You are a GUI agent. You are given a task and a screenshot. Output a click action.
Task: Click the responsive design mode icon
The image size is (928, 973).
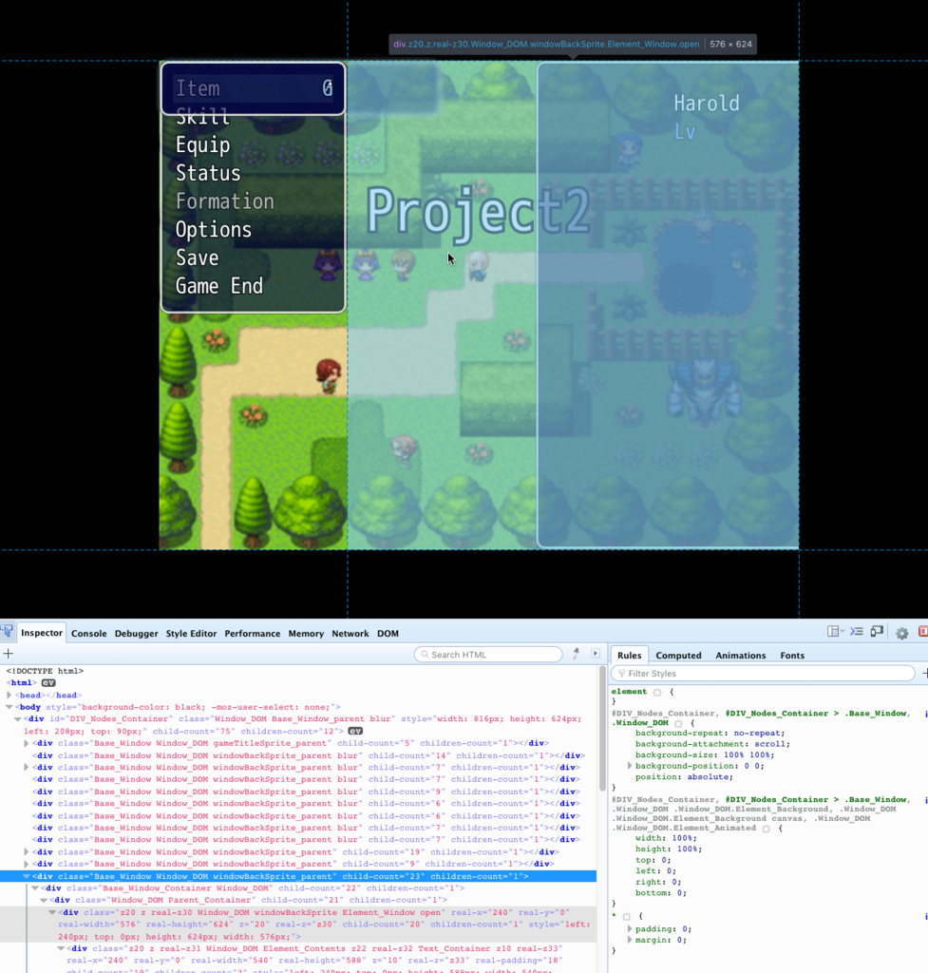pyautogui.click(x=879, y=632)
